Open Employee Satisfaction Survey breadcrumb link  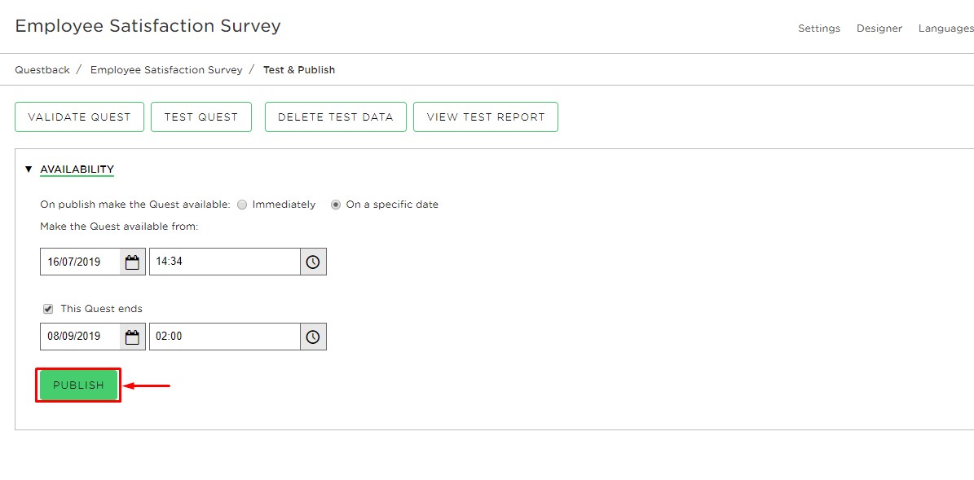(x=166, y=69)
